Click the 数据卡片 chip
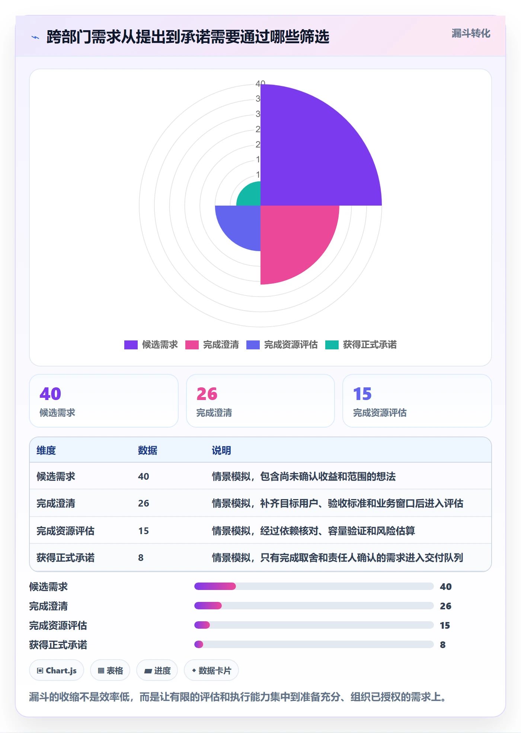521x733 pixels. click(211, 670)
